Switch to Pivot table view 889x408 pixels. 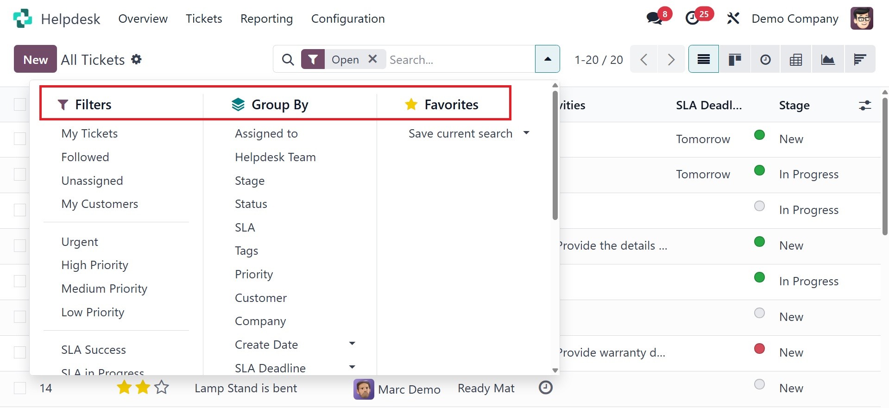[796, 59]
